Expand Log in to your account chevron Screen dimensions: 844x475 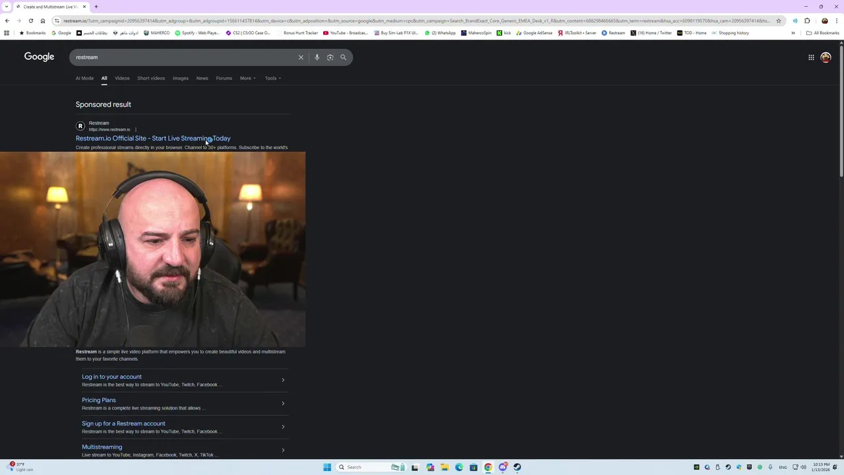[283, 380]
